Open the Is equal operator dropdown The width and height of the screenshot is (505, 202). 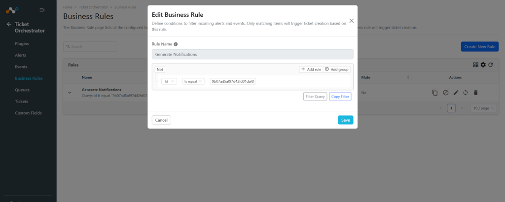(193, 81)
